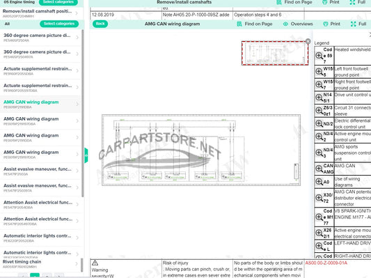Close the diagram overview minimap
Screen dimensions: 371x278
pos(308,41)
